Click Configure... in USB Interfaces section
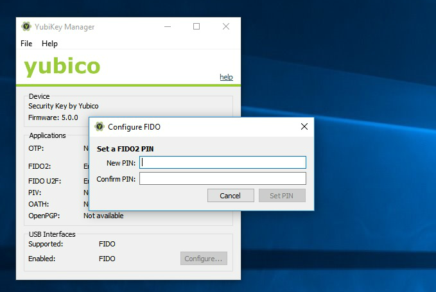This screenshot has height=292, width=436. click(204, 259)
